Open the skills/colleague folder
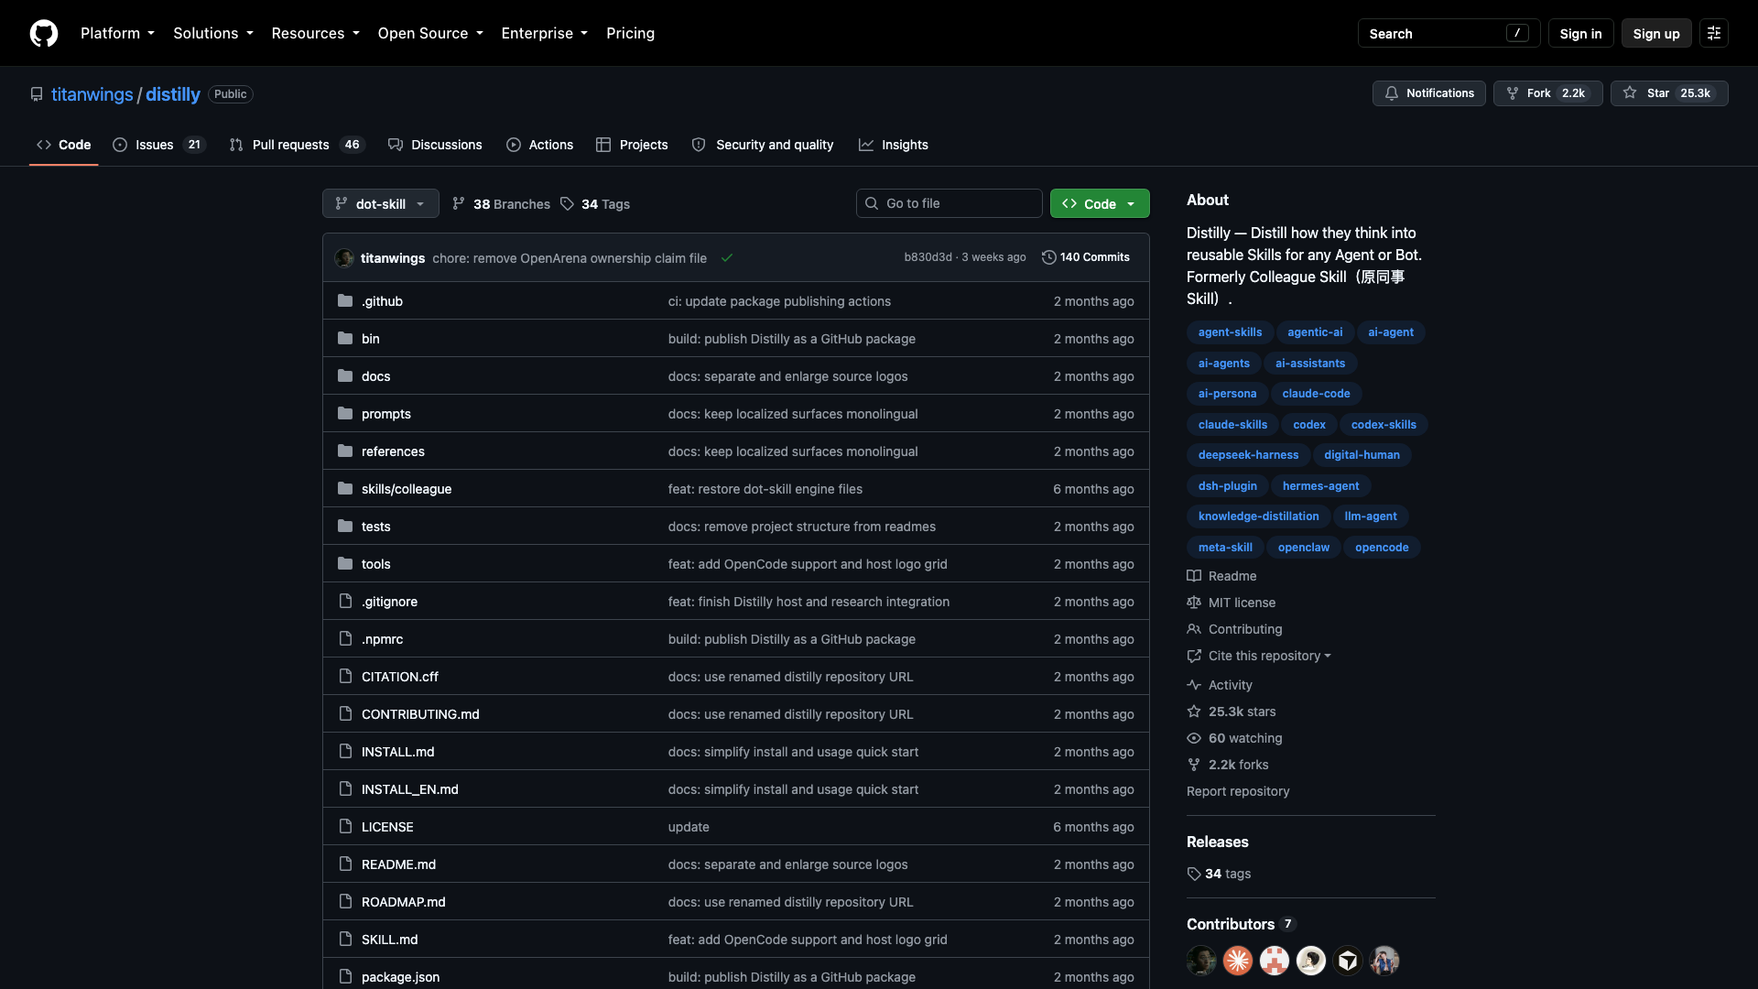1758x989 pixels. tap(407, 489)
